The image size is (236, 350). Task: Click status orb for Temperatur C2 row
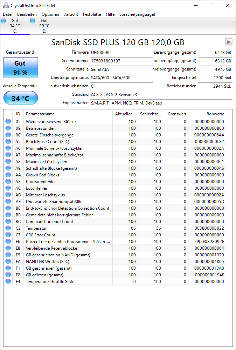point(8,228)
